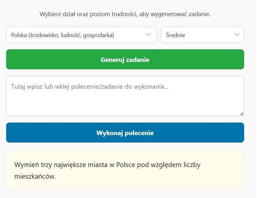Click the empty lower area of the text box
257x198 pixels.
click(x=125, y=106)
